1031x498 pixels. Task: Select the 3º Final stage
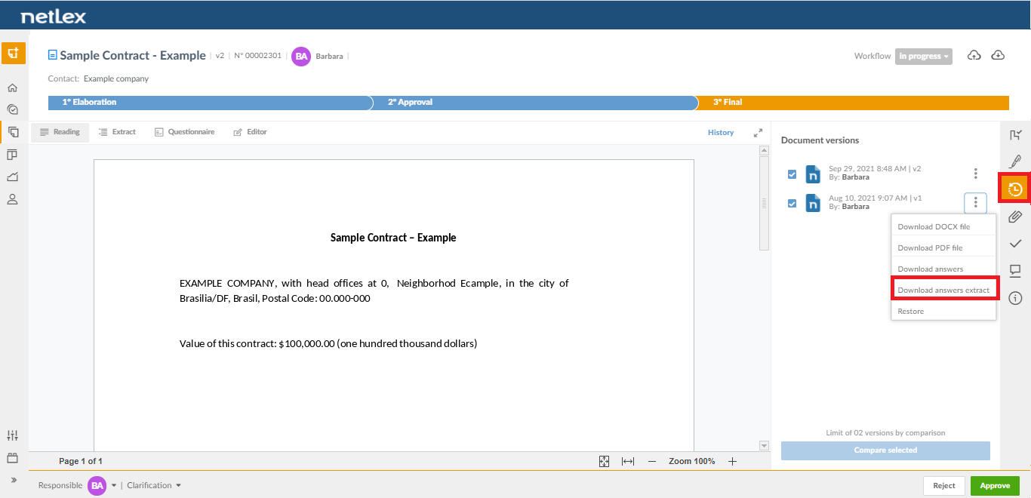[853, 103]
